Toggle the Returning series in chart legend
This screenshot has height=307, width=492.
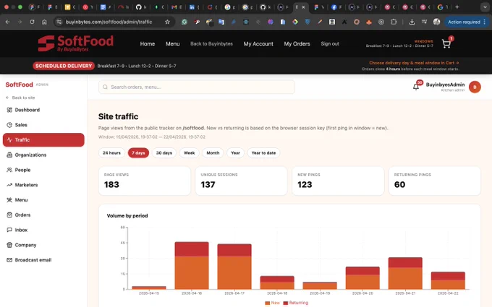(x=296, y=303)
